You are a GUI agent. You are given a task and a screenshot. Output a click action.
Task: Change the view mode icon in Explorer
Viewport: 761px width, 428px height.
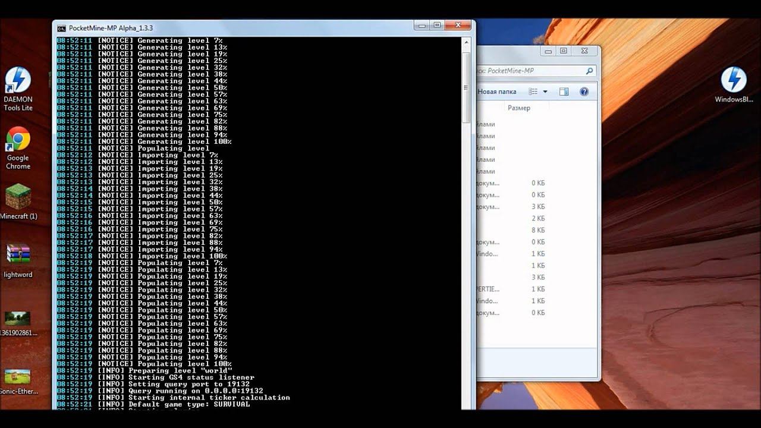tap(533, 92)
